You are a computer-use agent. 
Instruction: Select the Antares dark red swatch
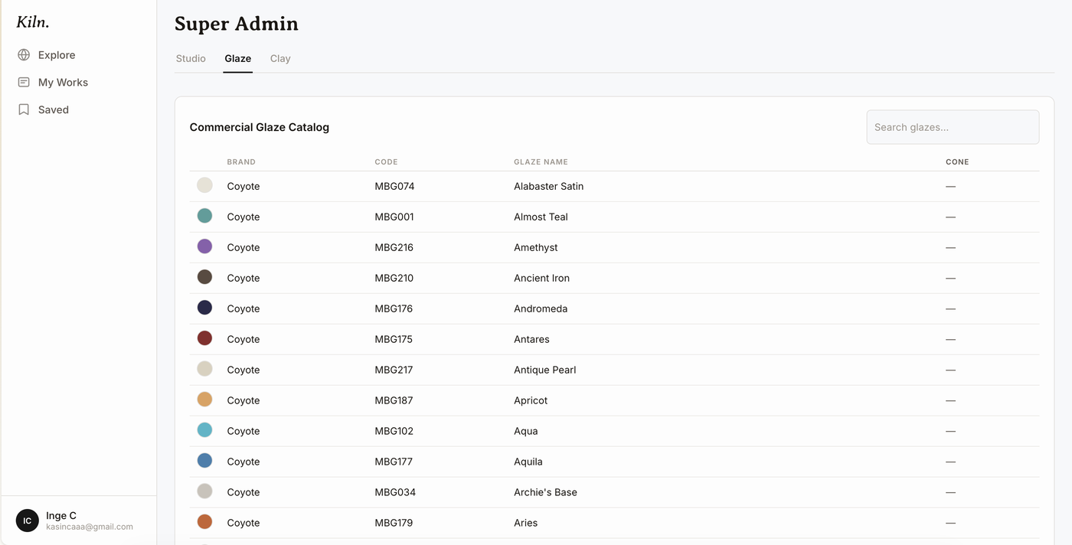(204, 338)
